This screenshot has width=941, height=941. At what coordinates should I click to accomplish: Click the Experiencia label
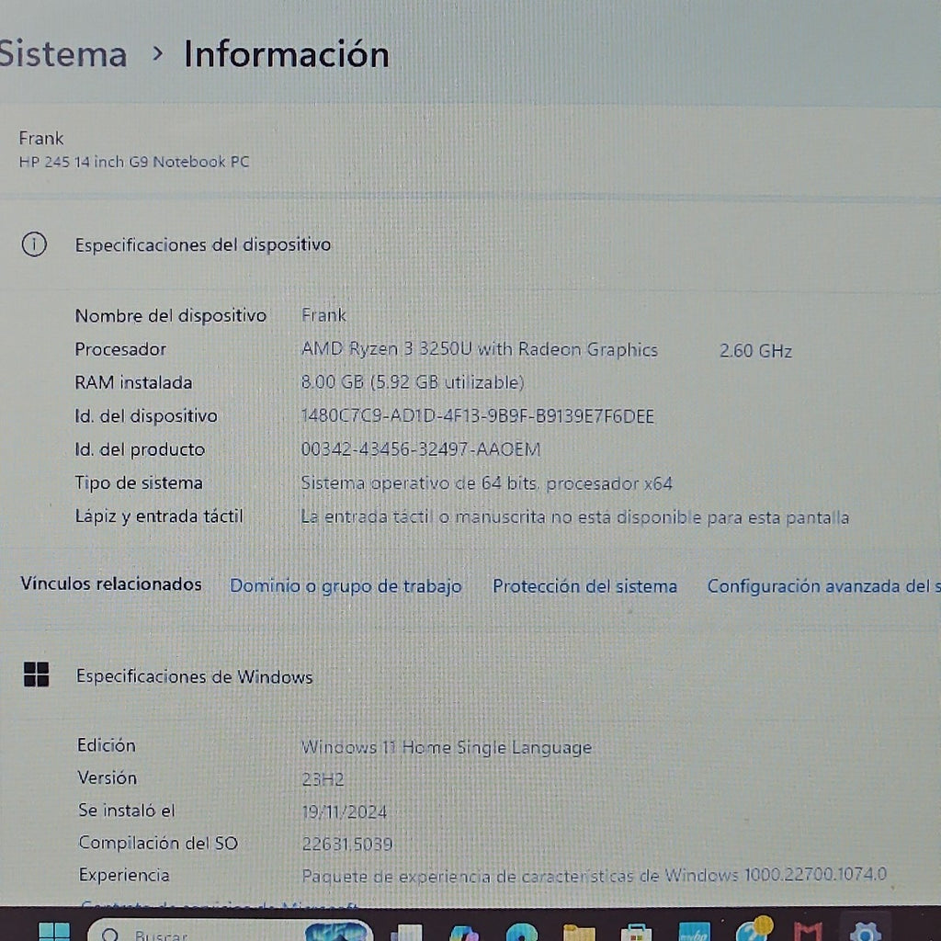point(124,876)
